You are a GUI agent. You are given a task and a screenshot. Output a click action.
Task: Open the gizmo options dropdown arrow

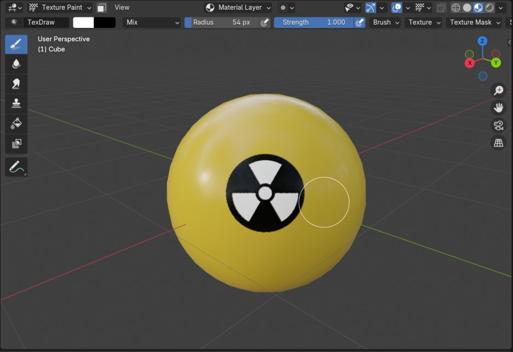click(381, 8)
